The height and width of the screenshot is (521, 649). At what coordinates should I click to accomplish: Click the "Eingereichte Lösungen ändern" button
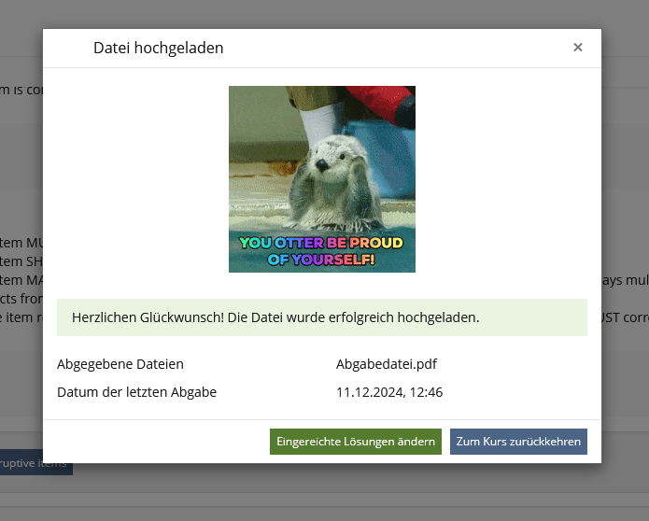355,442
